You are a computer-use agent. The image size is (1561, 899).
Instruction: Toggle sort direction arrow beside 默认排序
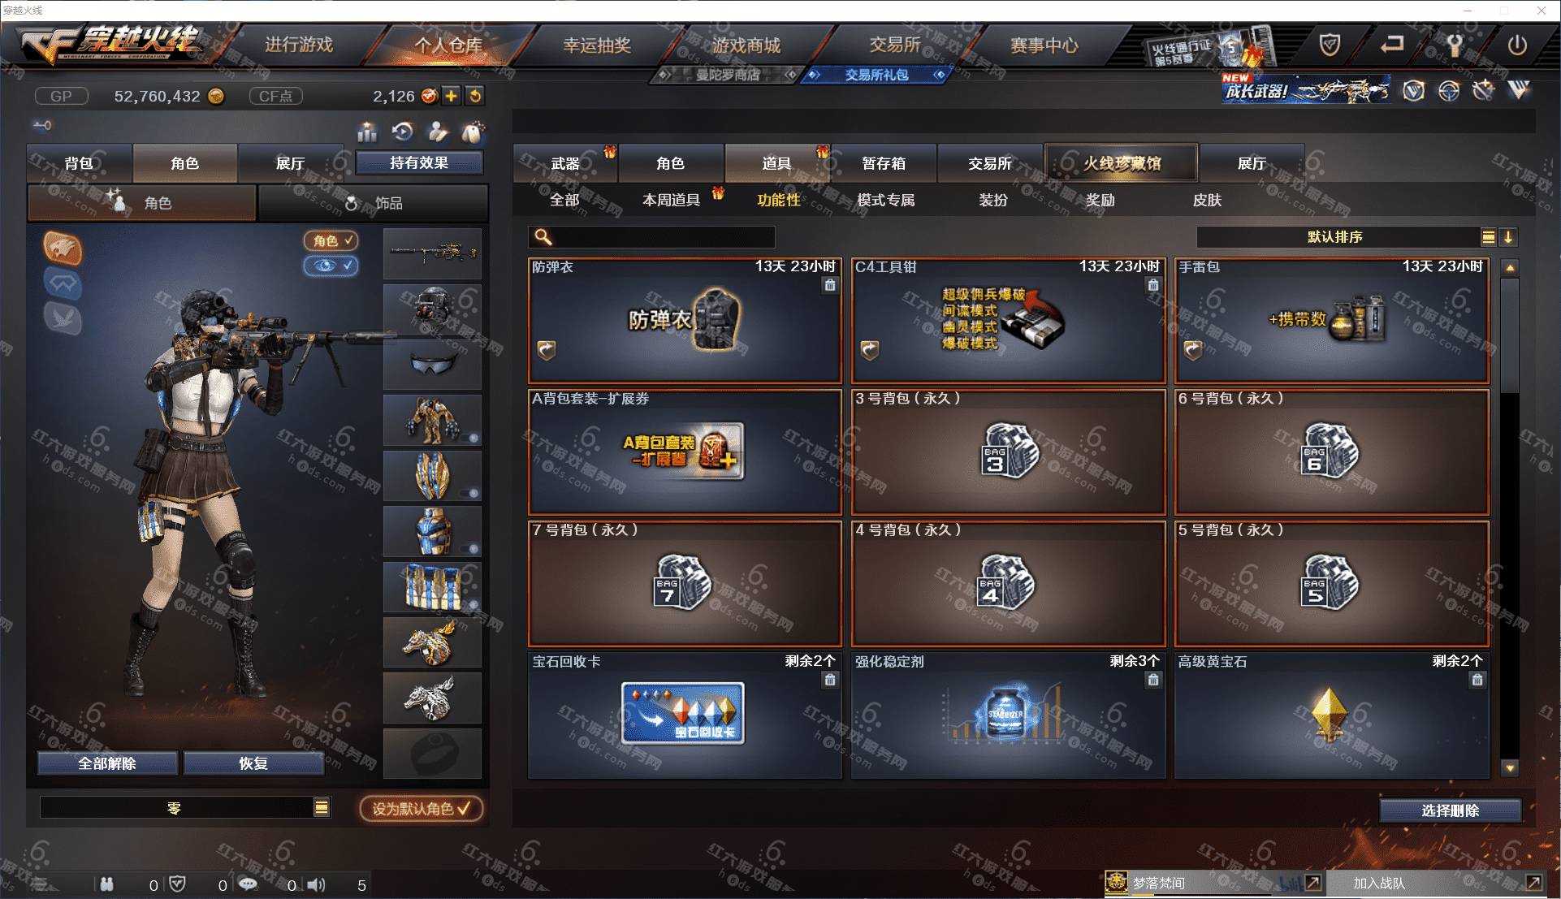1508,237
